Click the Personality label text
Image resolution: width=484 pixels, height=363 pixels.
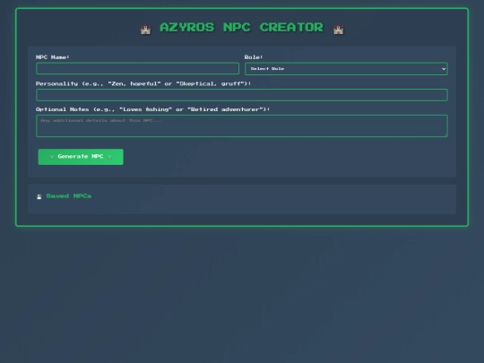pos(143,83)
